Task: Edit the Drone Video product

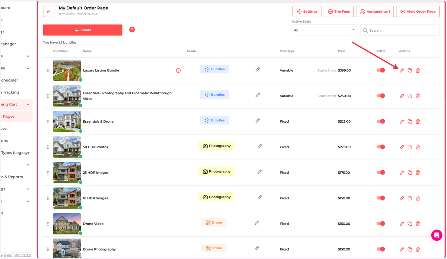Action: (x=402, y=224)
